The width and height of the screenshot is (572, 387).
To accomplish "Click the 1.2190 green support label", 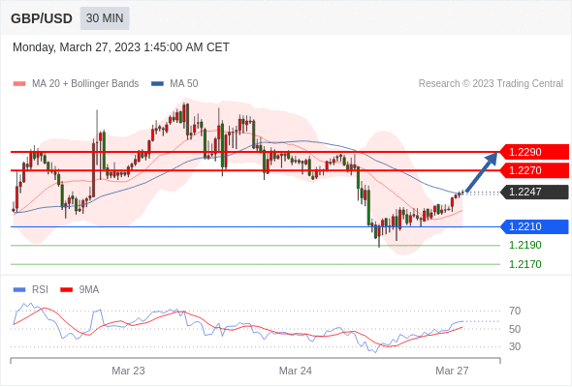I will 525,245.
